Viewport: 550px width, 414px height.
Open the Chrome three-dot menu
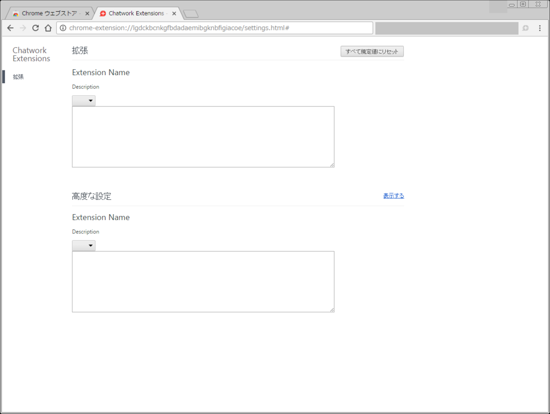pos(539,28)
